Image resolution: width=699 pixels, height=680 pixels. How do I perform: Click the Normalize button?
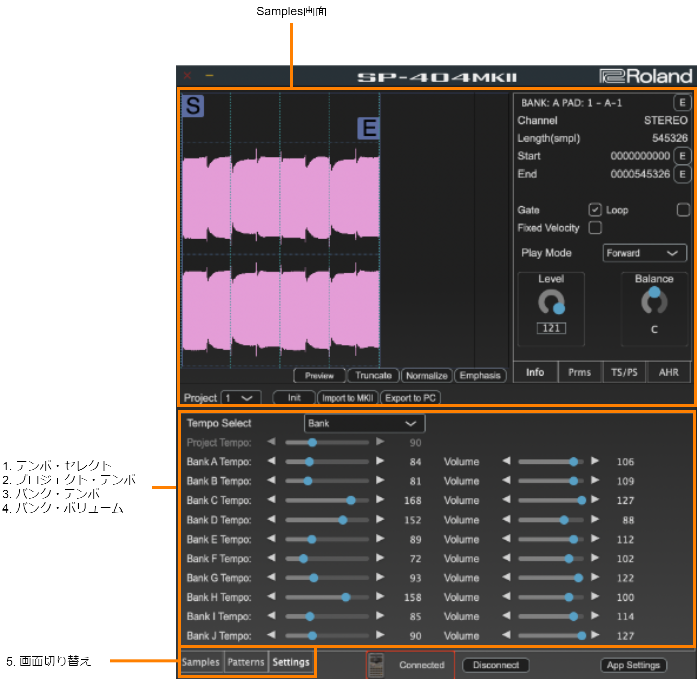426,376
